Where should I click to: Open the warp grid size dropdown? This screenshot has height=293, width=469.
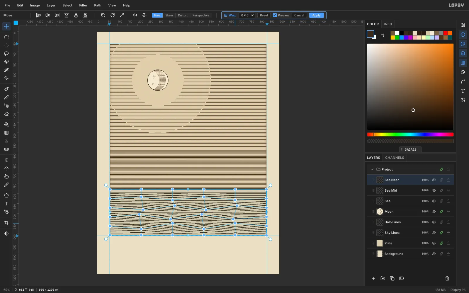tap(247, 15)
